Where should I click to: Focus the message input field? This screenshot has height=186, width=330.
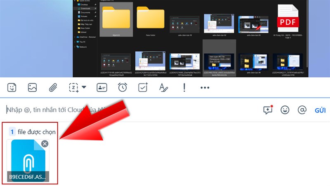pos(130,110)
